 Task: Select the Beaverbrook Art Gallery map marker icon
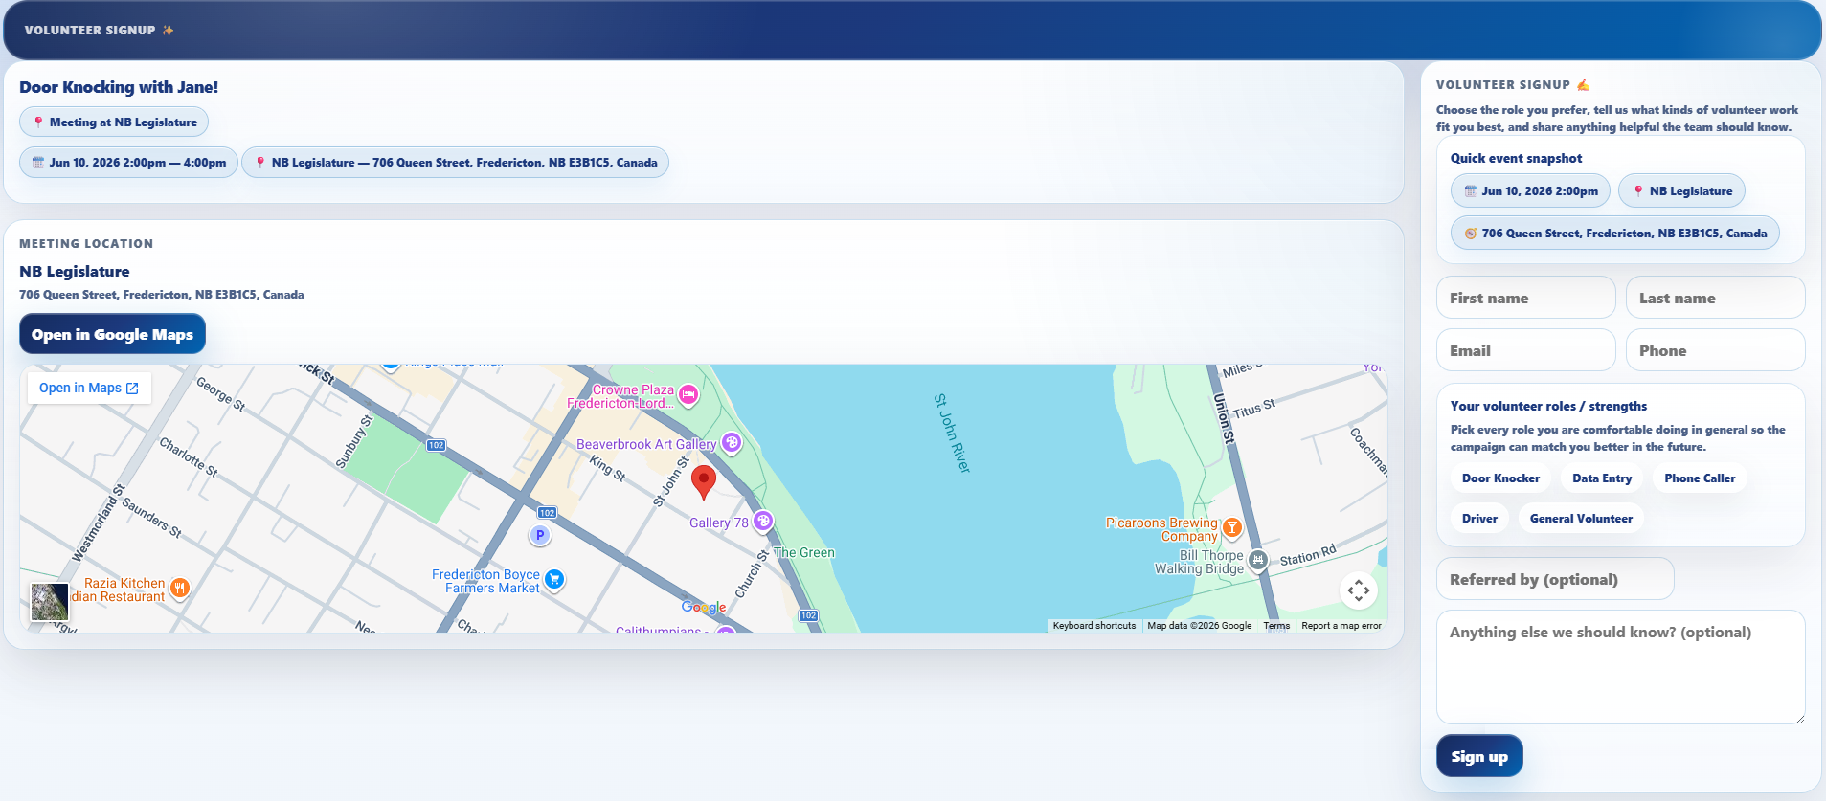[732, 442]
